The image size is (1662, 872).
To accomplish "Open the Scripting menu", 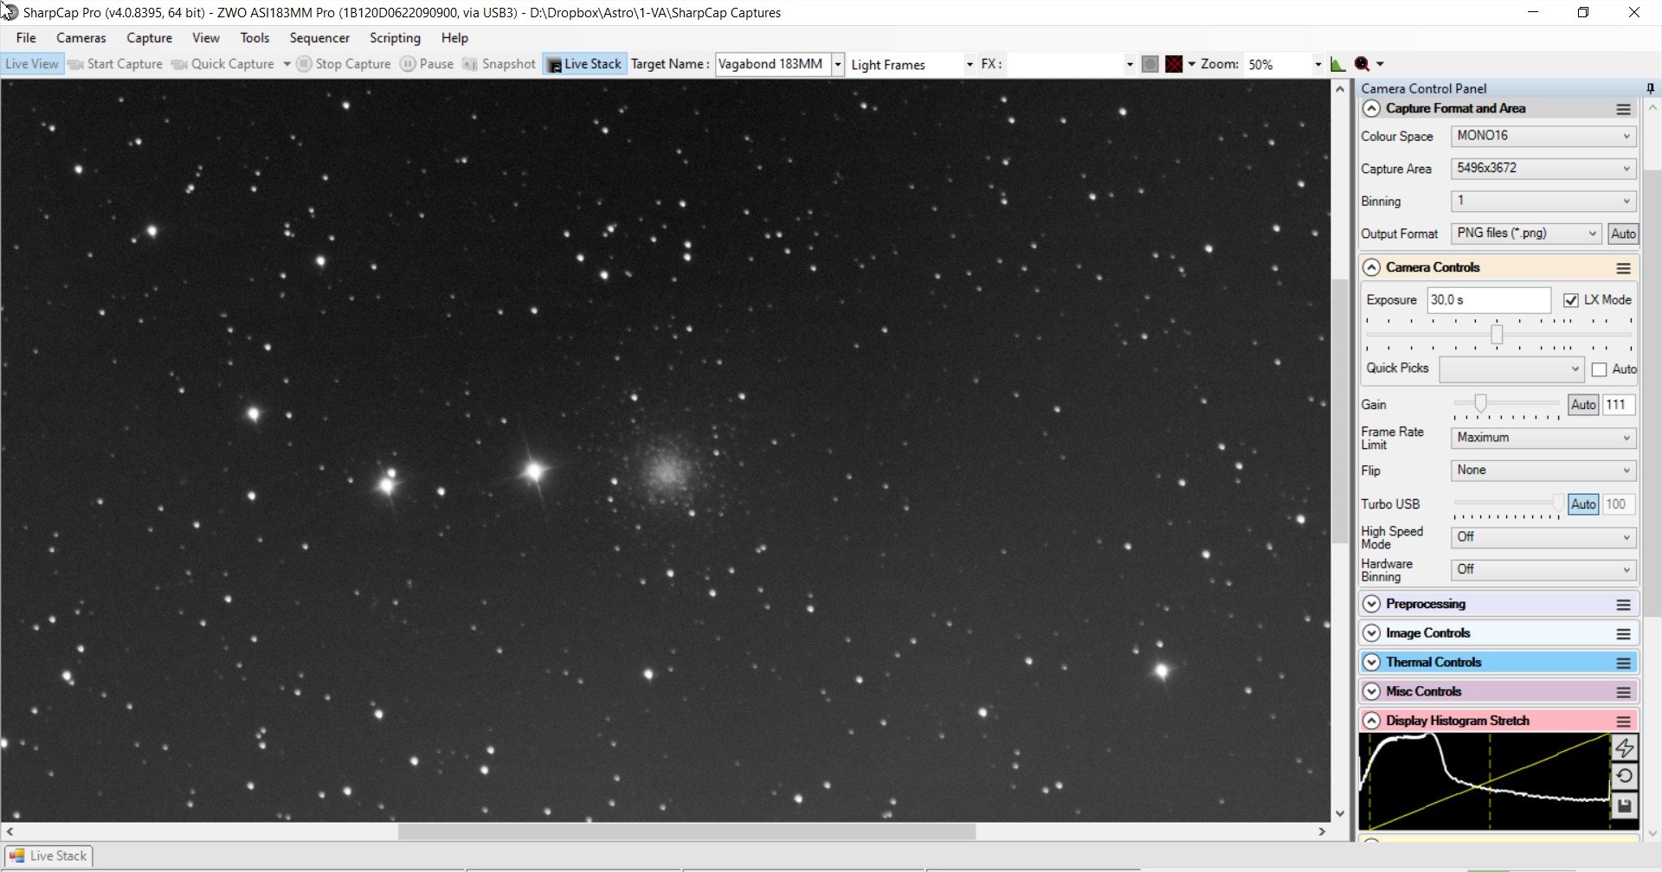I will 395,38.
